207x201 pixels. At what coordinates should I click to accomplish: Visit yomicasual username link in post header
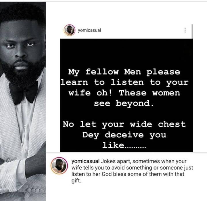[x=89, y=30]
